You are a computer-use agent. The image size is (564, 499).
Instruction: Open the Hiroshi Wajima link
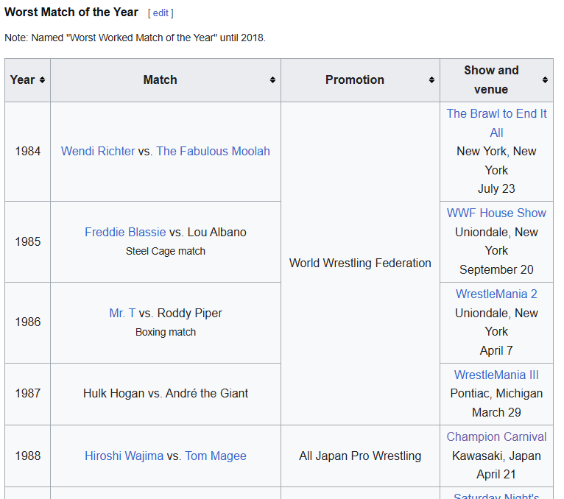(124, 456)
